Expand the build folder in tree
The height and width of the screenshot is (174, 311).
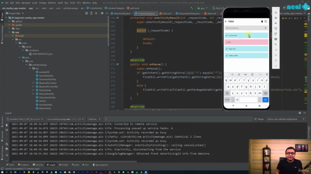point(13,36)
